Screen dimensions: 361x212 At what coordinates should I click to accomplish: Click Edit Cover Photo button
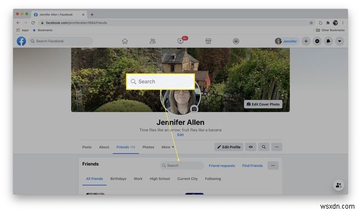pyautogui.click(x=263, y=104)
